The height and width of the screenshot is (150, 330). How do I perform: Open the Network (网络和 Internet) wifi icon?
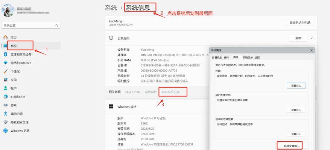point(6,63)
